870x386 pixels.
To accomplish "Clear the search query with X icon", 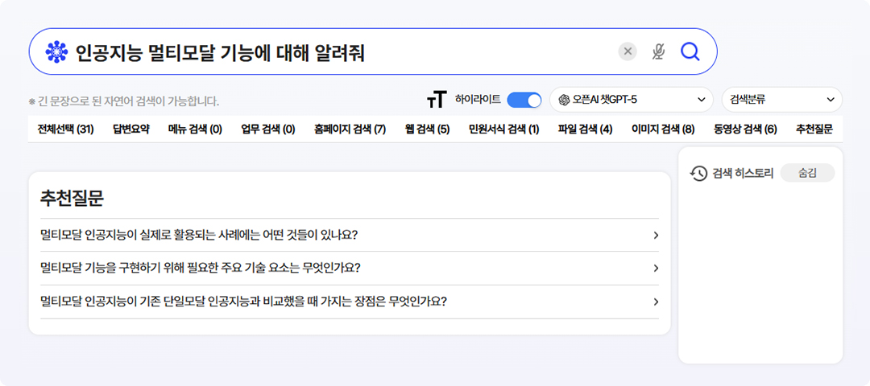I will (x=628, y=51).
